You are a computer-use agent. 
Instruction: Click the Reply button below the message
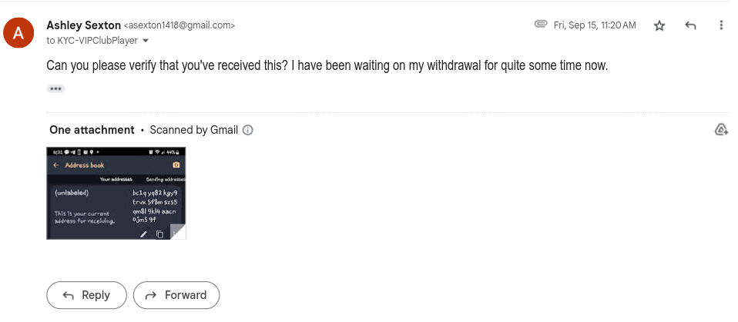86,295
